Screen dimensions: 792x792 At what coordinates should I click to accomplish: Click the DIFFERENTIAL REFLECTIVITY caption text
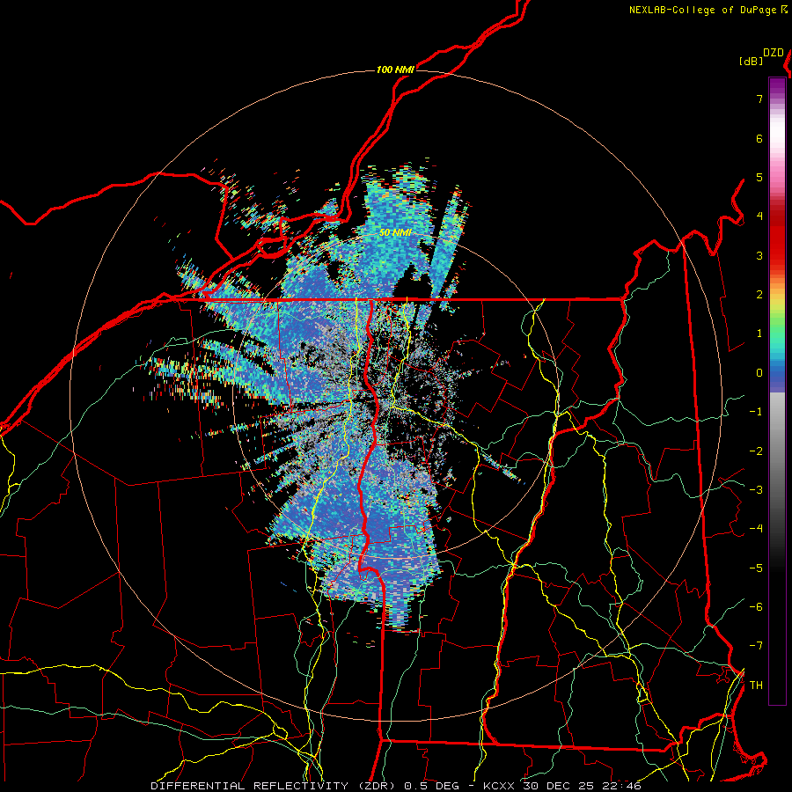coord(250,786)
